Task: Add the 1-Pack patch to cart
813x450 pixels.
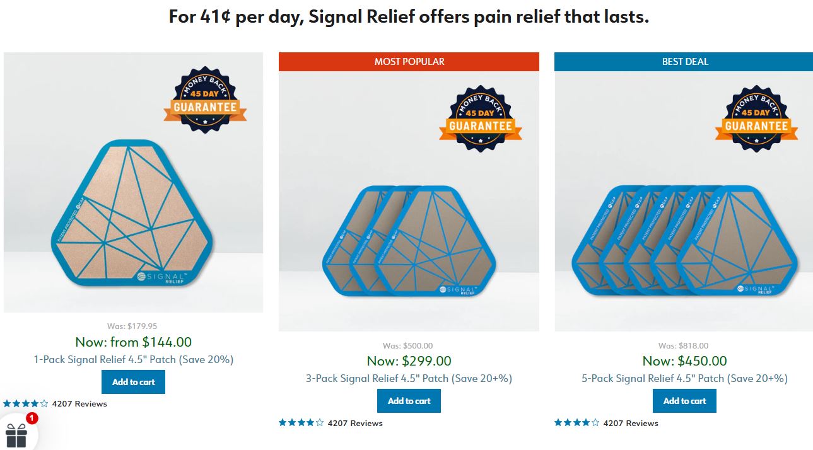Action: 133,382
